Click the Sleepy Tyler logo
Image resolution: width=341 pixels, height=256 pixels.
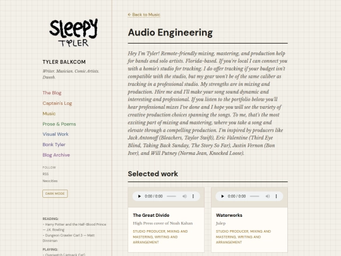(73, 33)
